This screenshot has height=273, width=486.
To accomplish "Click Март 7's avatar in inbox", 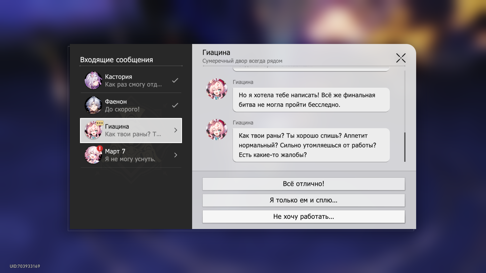I will click(93, 155).
